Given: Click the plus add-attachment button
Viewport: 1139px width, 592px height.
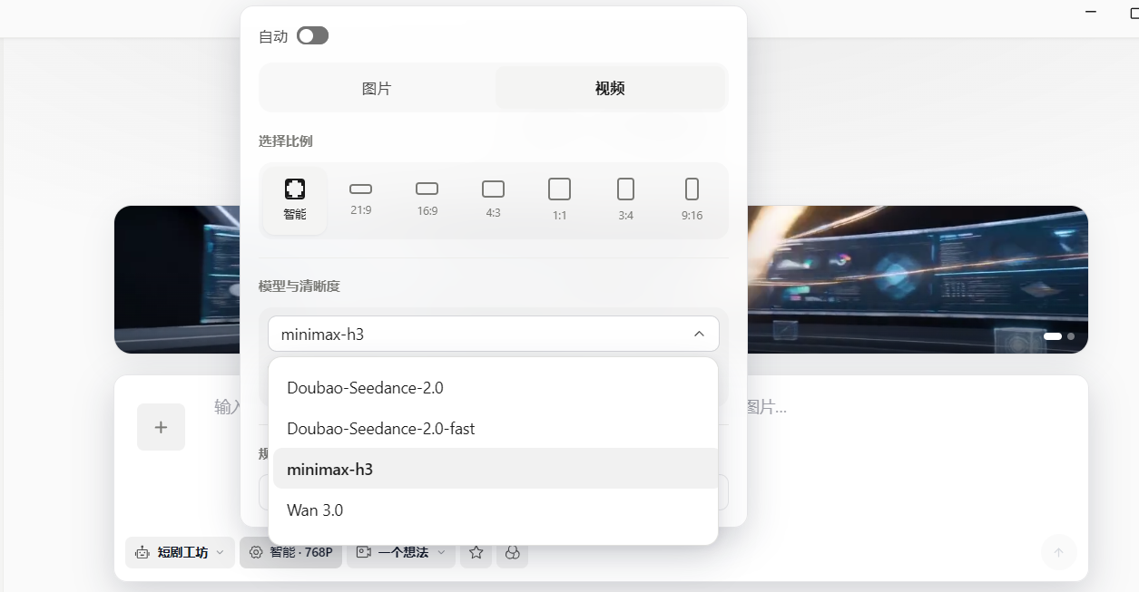Looking at the screenshot, I should [161, 427].
